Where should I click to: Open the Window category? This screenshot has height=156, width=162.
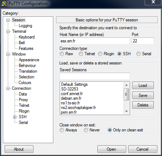pos(19,54)
